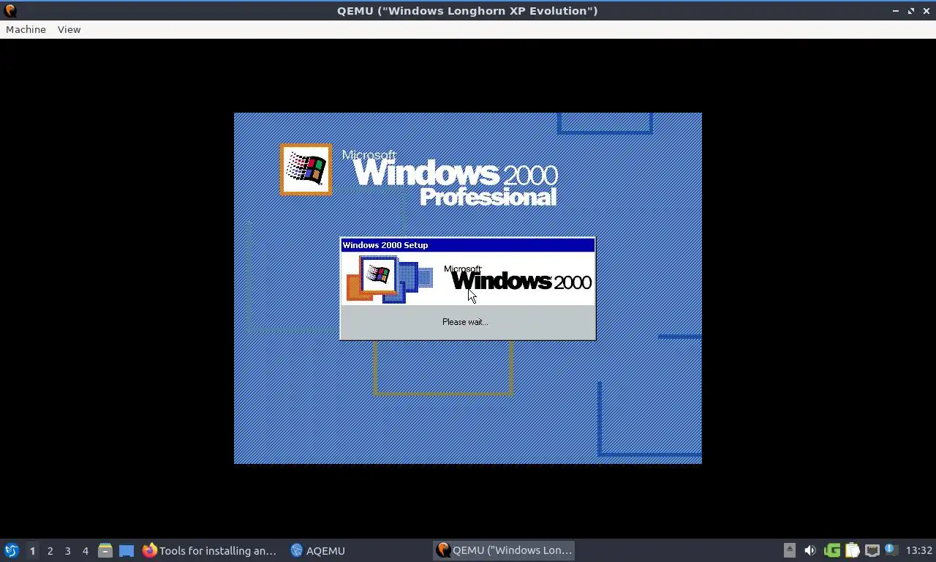Open the Lubuntu start menu button
The image size is (936, 562).
tap(11, 550)
